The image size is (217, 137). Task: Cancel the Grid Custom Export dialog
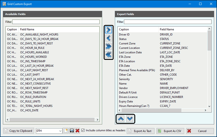coord(200,131)
